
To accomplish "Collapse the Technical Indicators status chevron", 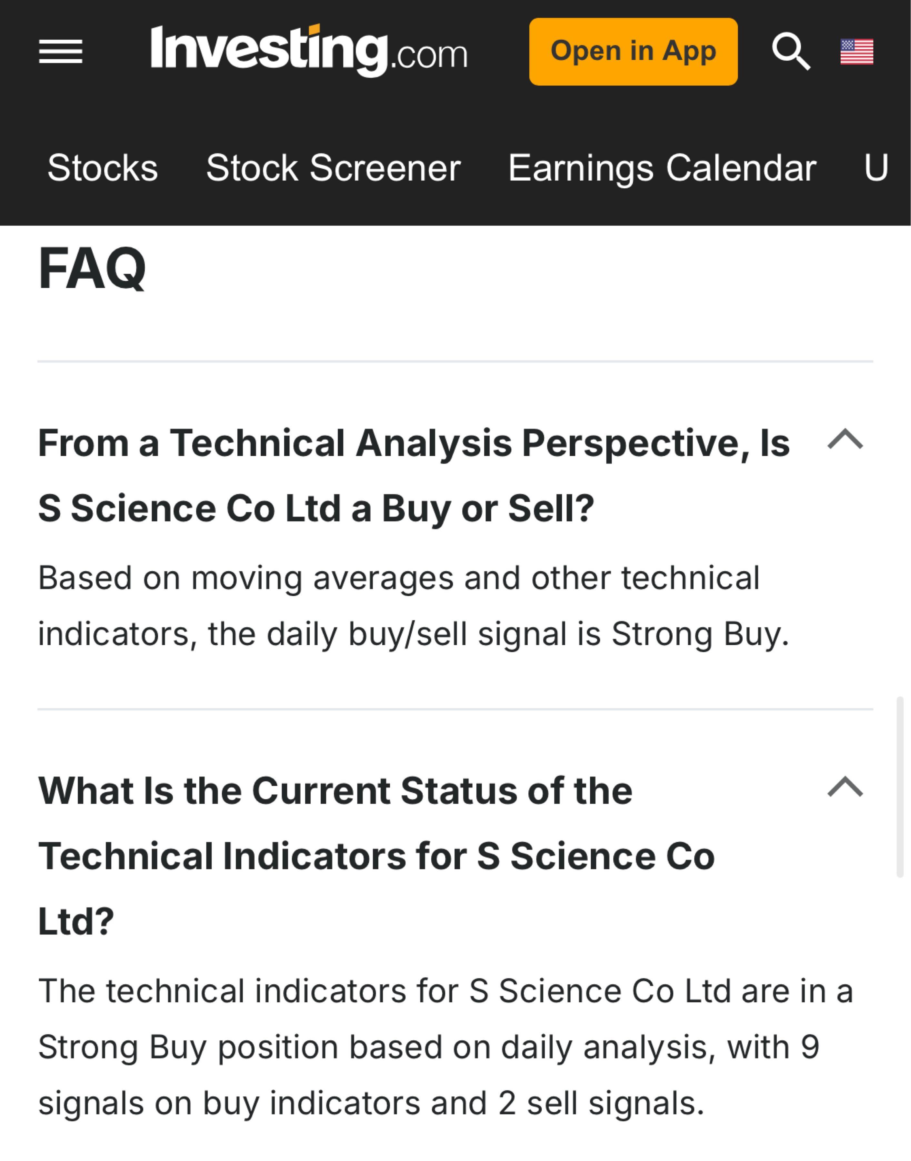I will (x=845, y=787).
